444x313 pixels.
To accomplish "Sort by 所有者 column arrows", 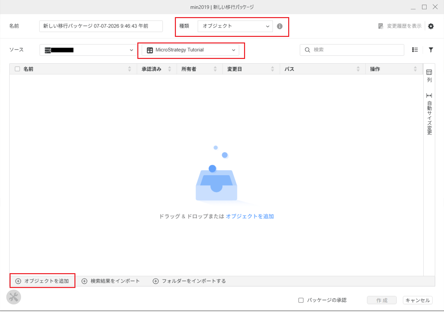I will coord(215,69).
